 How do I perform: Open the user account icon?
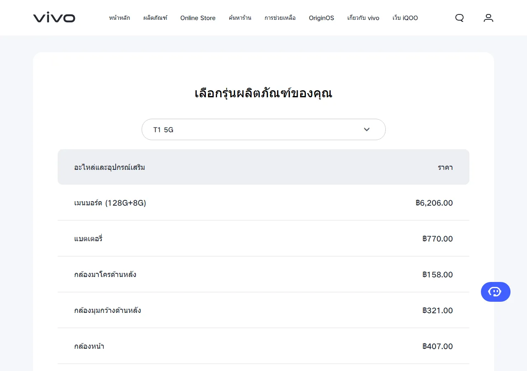pyautogui.click(x=488, y=18)
